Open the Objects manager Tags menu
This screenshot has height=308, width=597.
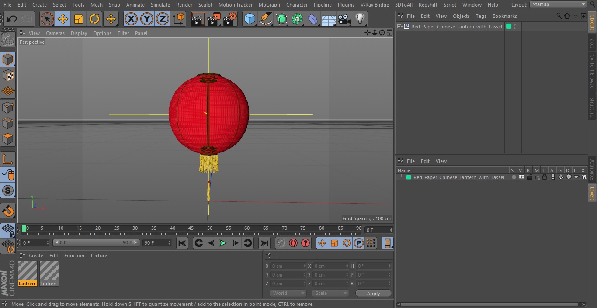pos(481,16)
